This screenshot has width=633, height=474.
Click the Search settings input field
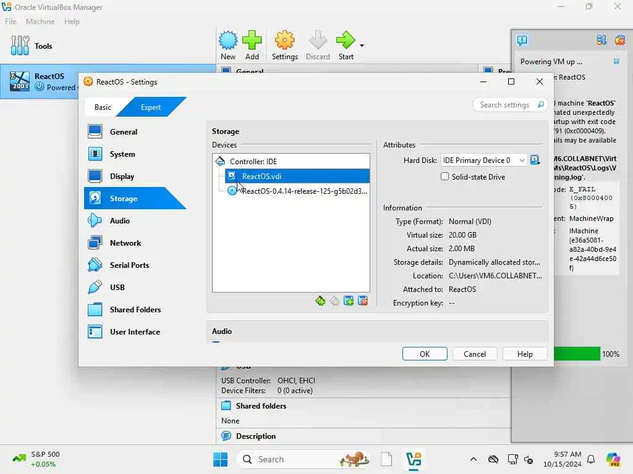click(x=504, y=105)
